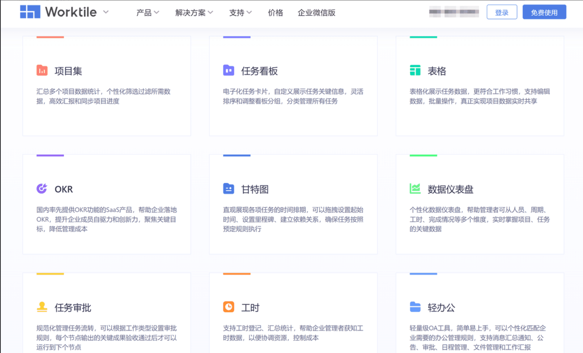The width and height of the screenshot is (583, 353).
Task: Go to the 价格 page
Action: click(276, 13)
